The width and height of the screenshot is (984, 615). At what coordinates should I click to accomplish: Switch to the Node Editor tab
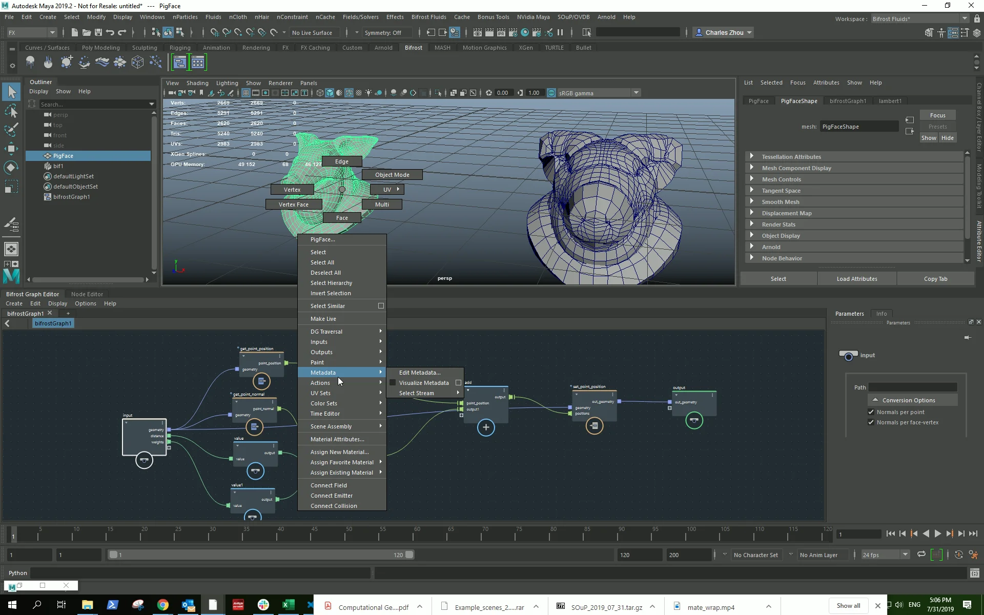[x=87, y=294]
